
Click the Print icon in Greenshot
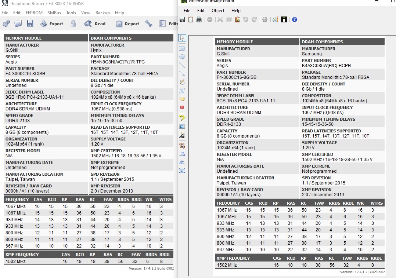(199, 20)
